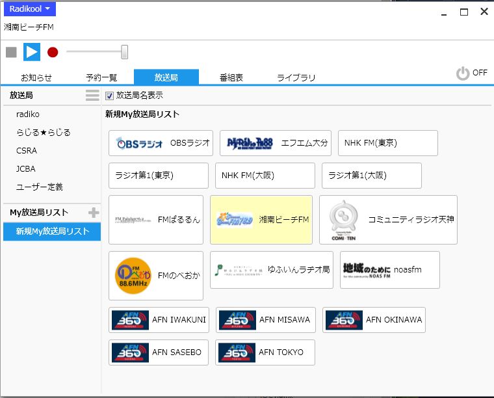This screenshot has width=494, height=398.
Task: Select 新規My放送局リスト in the sidebar
Action: coord(52,232)
